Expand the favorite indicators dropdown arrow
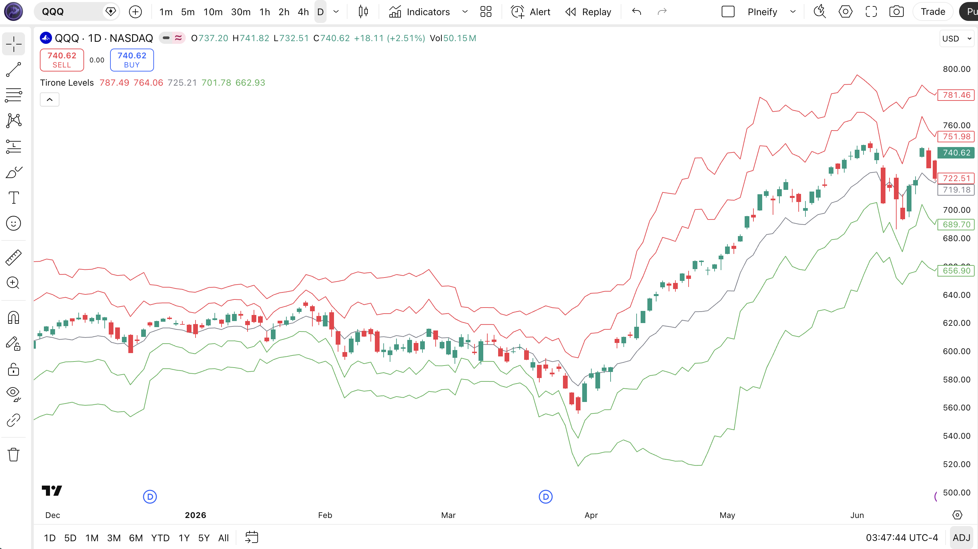Viewport: 978px width, 549px height. click(465, 12)
